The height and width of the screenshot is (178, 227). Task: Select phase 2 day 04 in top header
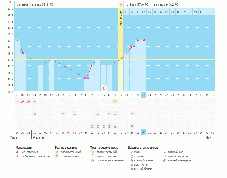[x=143, y=12]
